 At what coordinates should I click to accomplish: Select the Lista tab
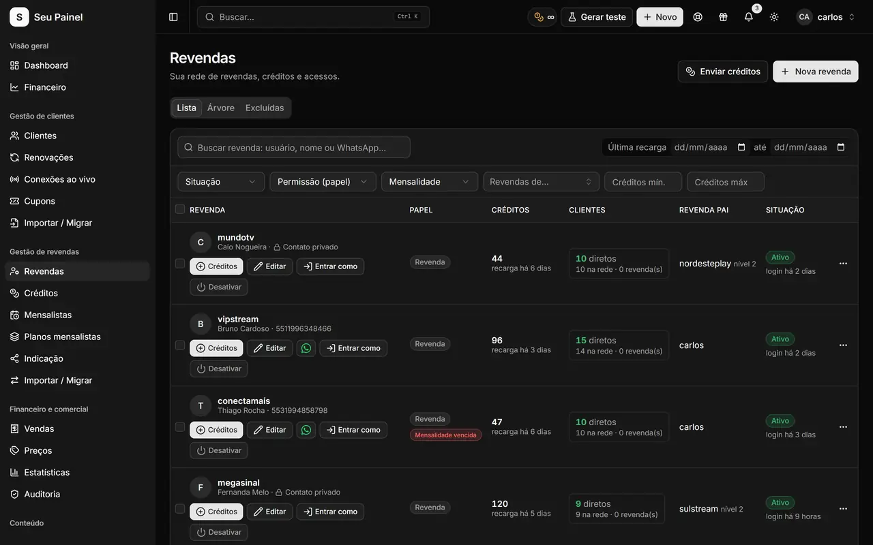tap(186, 108)
